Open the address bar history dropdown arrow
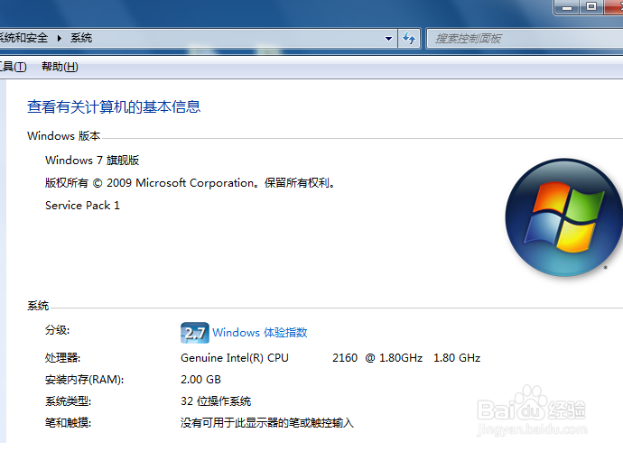623x451 pixels. tap(388, 39)
